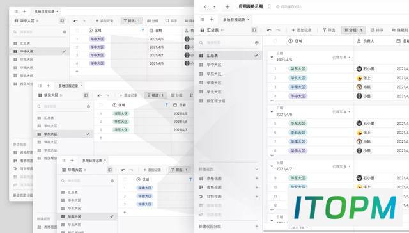Add 看板视图 with its plus icon

[x=257, y=188]
